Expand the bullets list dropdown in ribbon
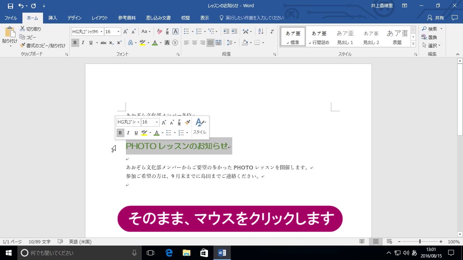The width and height of the screenshot is (463, 260). tap(192, 32)
